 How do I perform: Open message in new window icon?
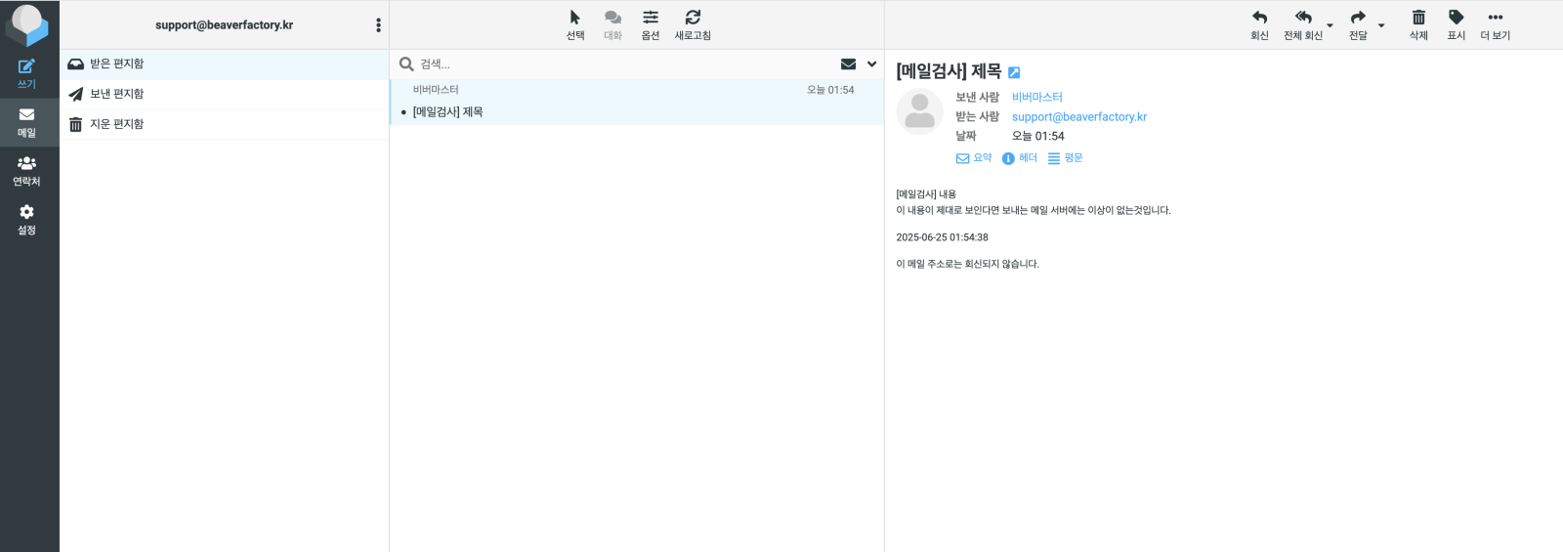[1014, 72]
